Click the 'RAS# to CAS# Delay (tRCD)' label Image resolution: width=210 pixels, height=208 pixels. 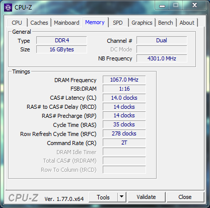pyautogui.click(x=61, y=107)
